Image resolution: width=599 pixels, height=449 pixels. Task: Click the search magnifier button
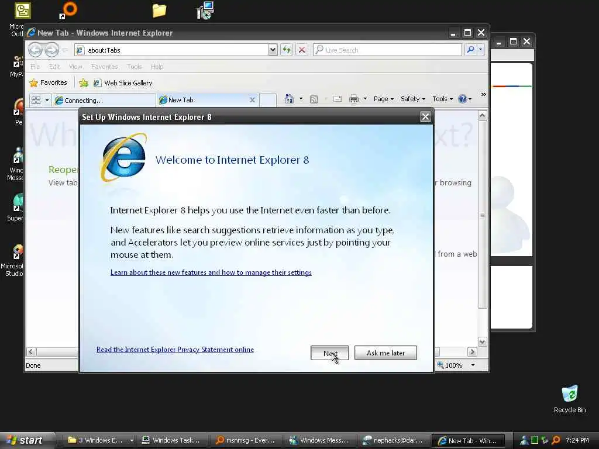pos(471,50)
